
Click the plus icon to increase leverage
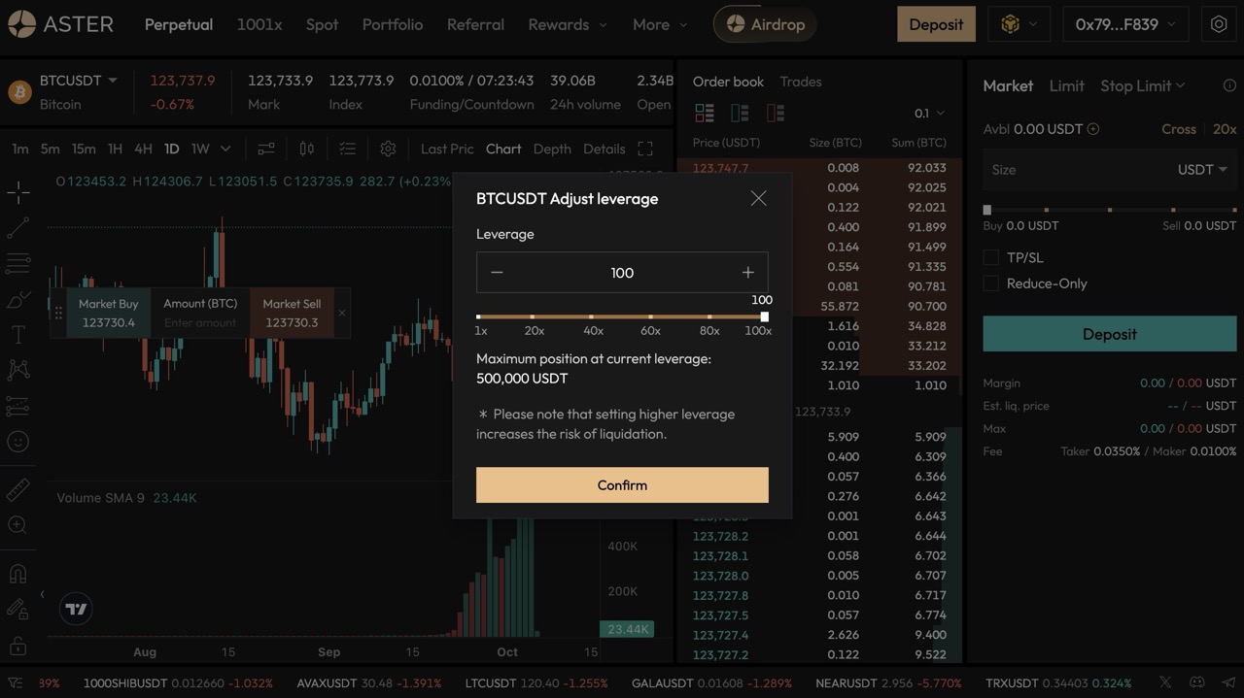[747, 273]
